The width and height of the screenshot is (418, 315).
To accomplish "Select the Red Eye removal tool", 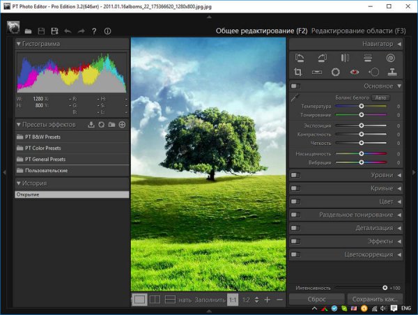I will [x=355, y=72].
